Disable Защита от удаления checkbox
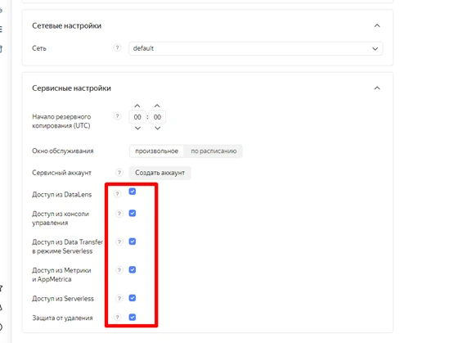Screen dimensions: 454x343 point(133,318)
